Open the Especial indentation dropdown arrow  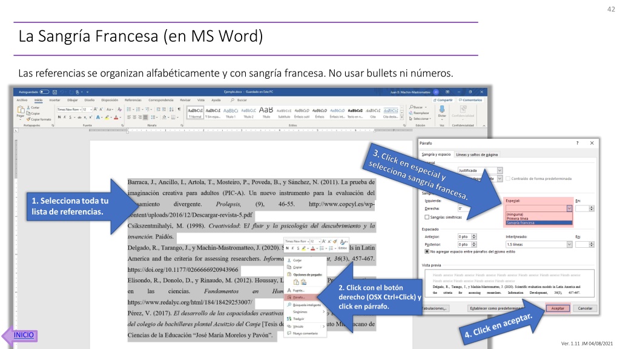tap(569, 208)
